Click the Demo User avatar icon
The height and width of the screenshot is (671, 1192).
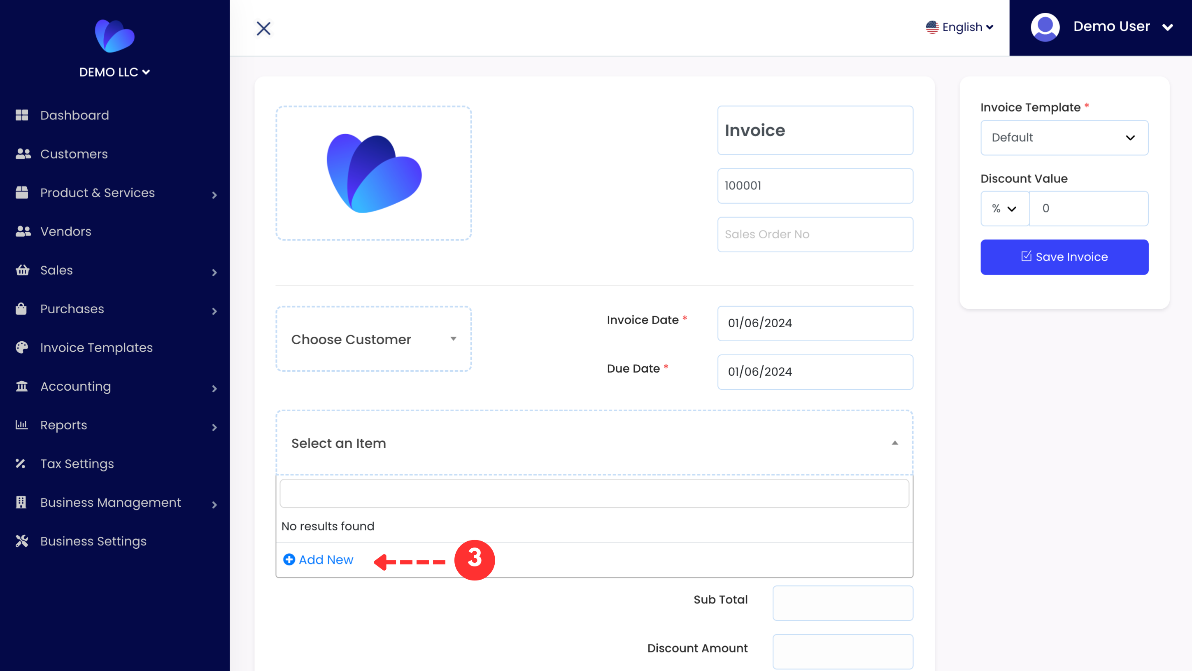(x=1045, y=27)
